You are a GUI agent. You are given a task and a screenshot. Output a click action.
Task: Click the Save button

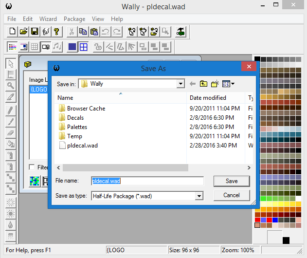[x=232, y=181]
